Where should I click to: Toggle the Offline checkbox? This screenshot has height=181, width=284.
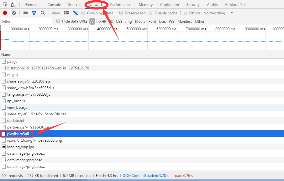tap(185, 13)
